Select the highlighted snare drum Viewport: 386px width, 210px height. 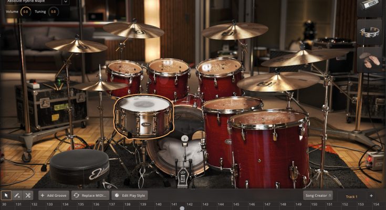pos(143,115)
